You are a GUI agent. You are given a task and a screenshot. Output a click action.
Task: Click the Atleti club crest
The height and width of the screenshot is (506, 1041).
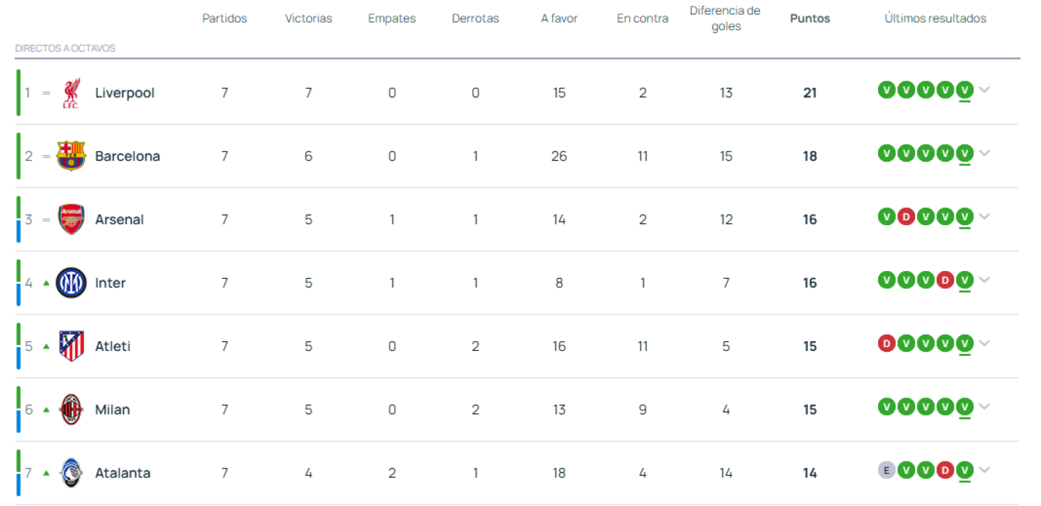[71, 346]
